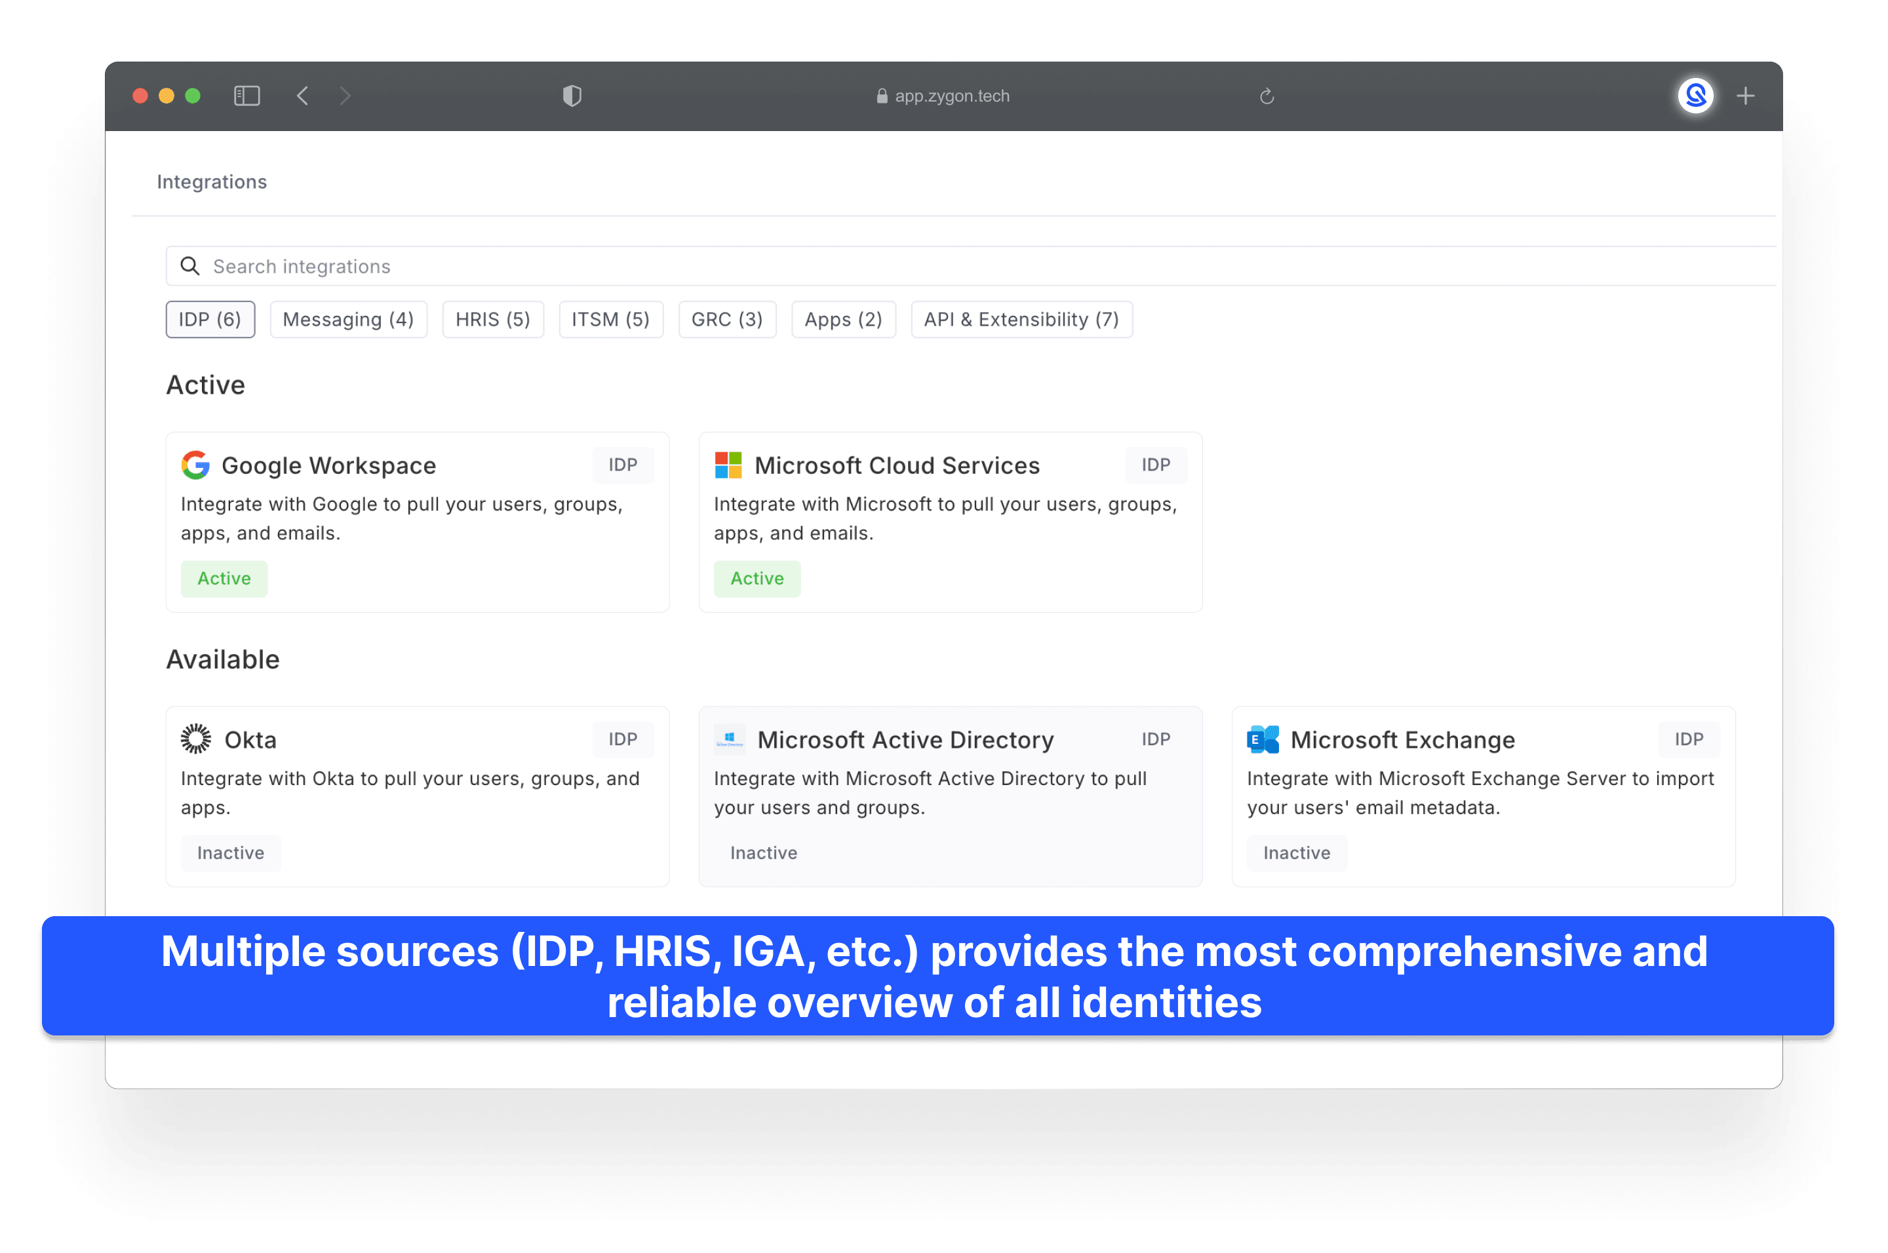Screen dimensions: 1888x1253
Task: Click the Microsoft logo on Cloud Services
Action: coord(728,465)
